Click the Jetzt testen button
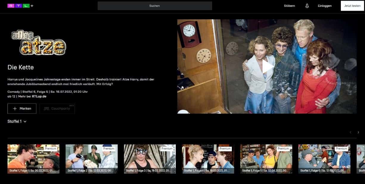Screen dimensions: 365x184 352,6
